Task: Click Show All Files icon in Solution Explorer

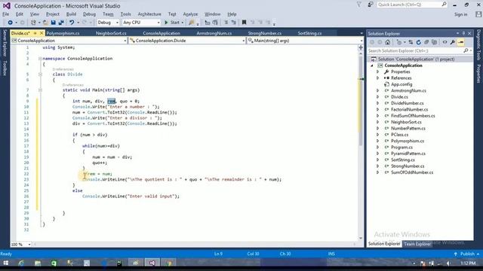Action: [x=435, y=42]
